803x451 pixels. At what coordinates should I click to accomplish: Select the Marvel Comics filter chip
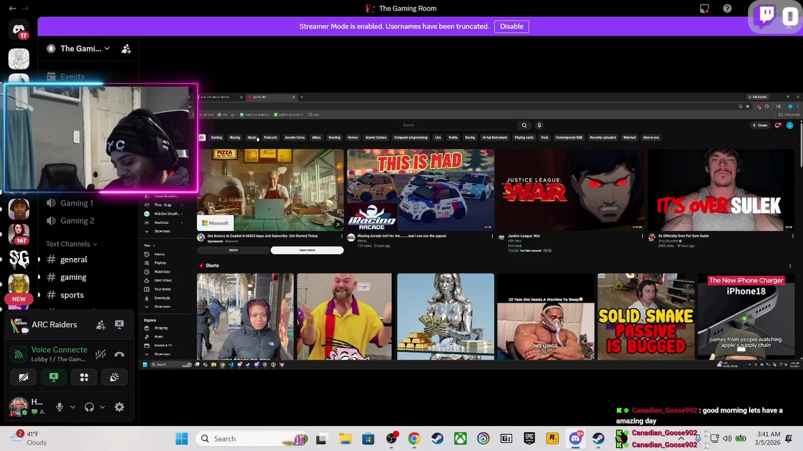point(376,137)
